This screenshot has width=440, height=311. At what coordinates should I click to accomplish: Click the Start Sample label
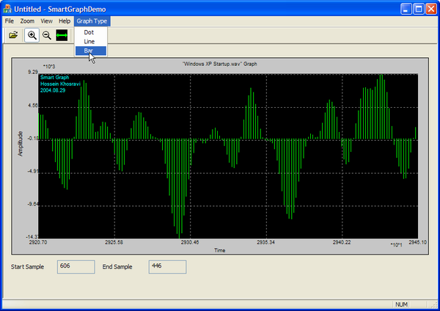click(x=28, y=267)
